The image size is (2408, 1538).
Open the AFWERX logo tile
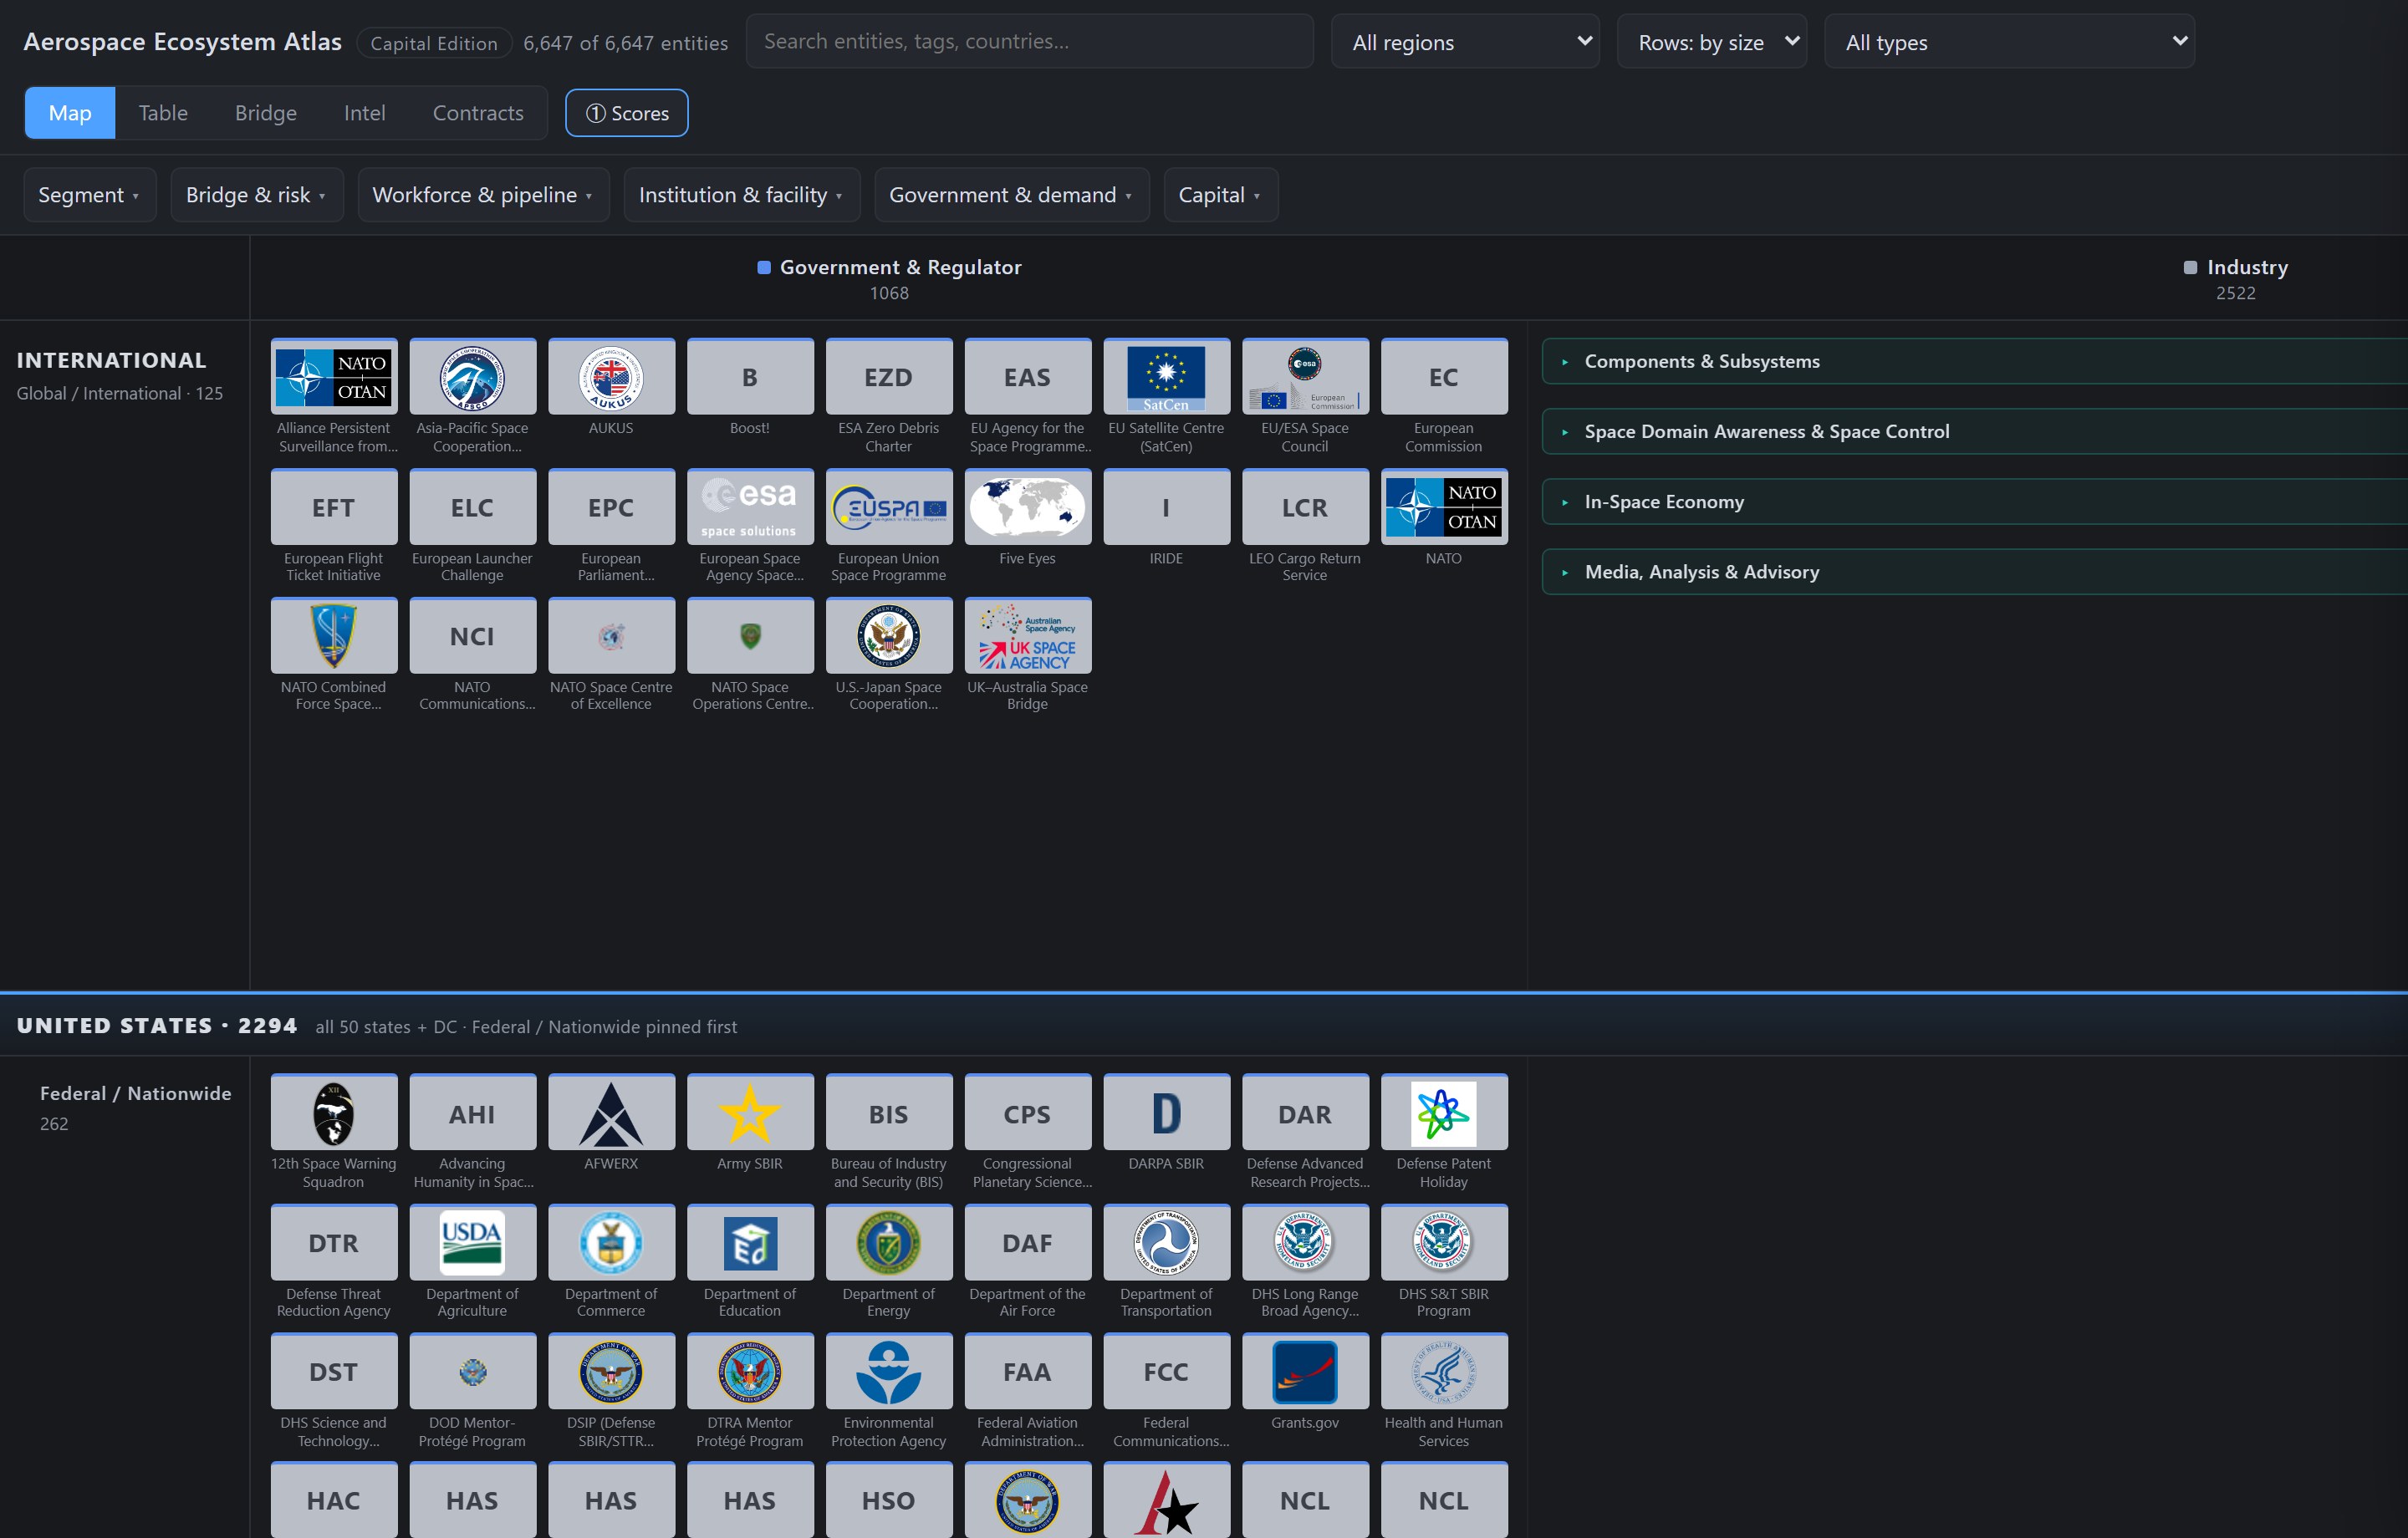tap(611, 1113)
